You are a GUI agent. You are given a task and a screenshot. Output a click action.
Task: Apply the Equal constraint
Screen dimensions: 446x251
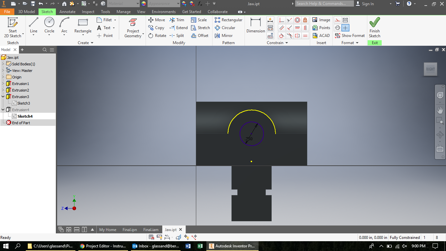(x=305, y=36)
